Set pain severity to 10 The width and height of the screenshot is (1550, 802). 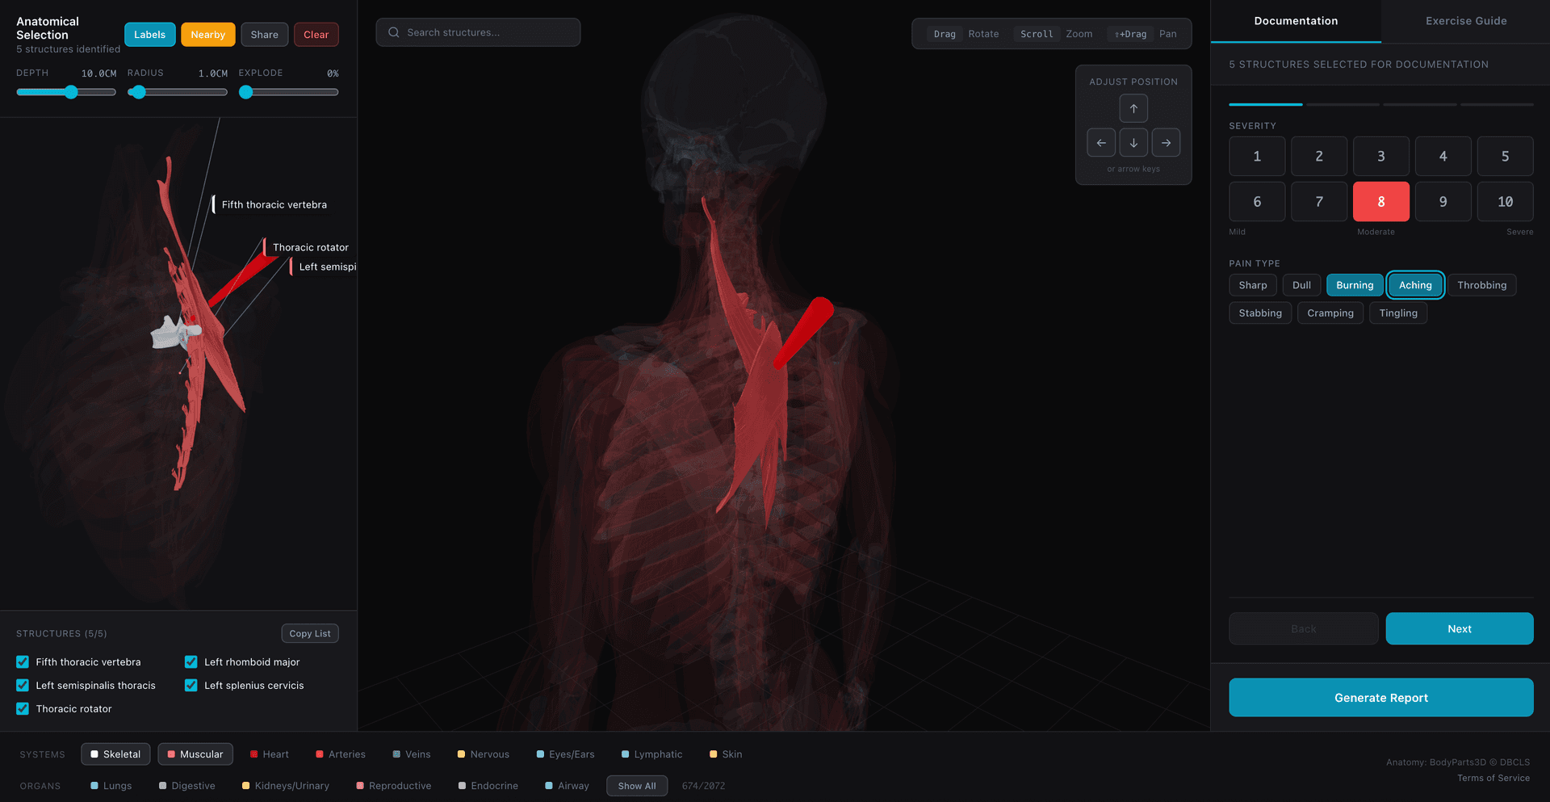(1504, 201)
